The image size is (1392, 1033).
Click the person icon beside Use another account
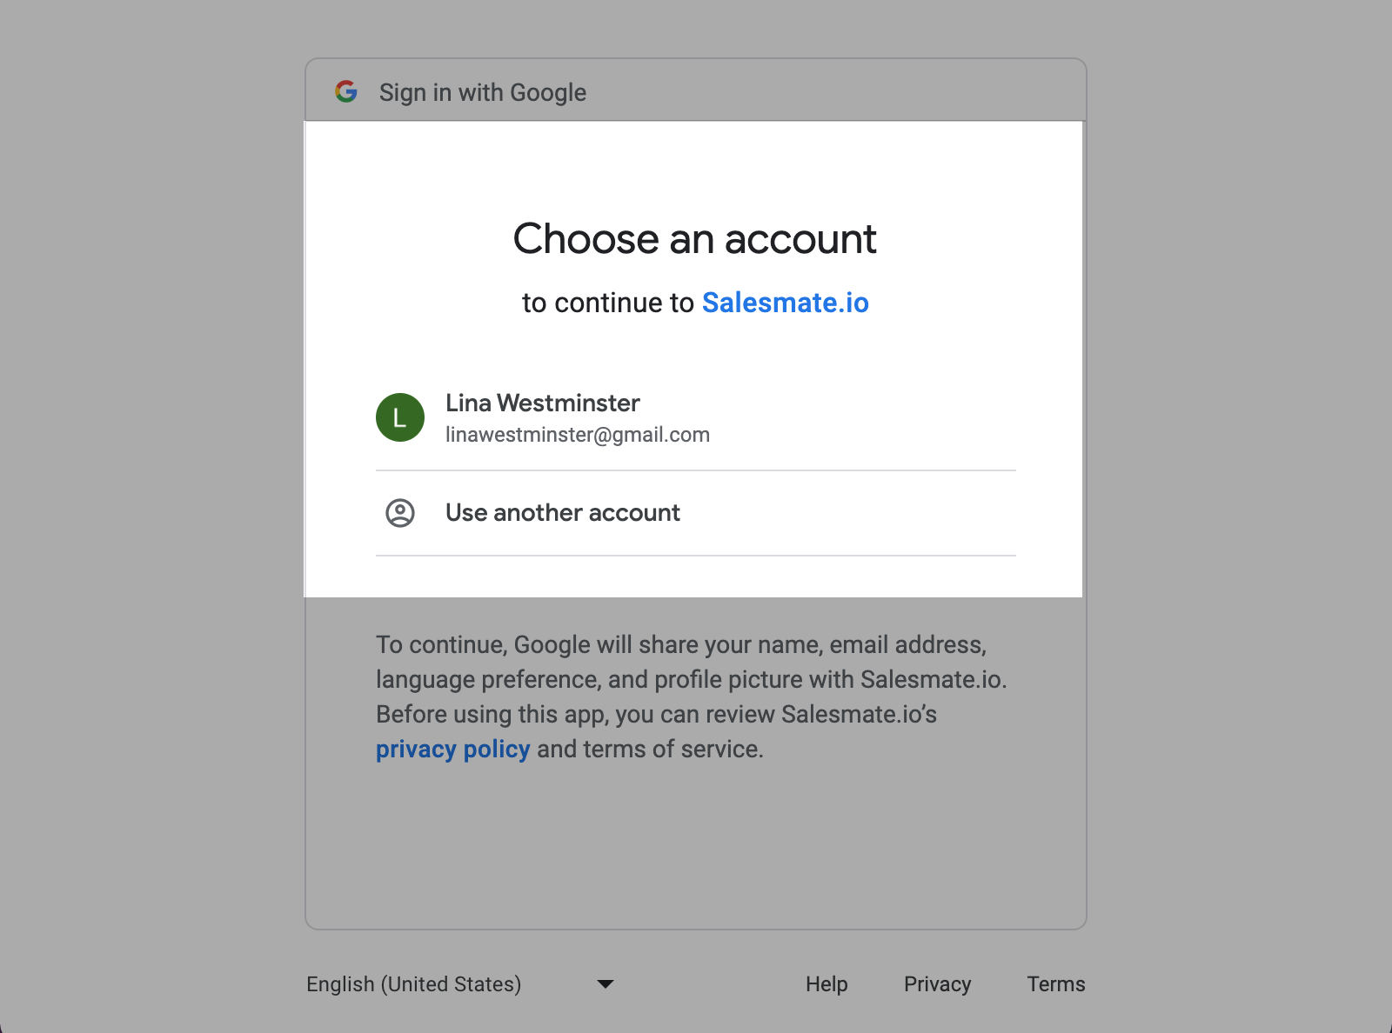coord(400,513)
